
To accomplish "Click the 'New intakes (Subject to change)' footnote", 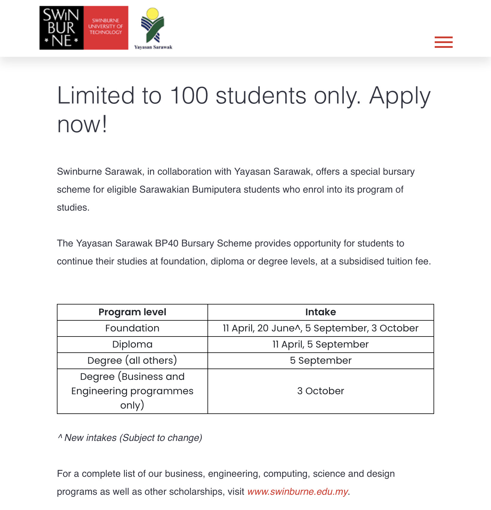I will [x=130, y=438].
